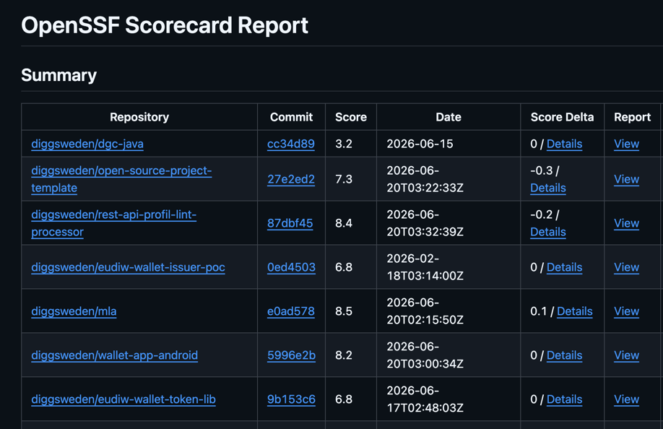The image size is (663, 429).
Task: Open diggsweden/eudiw-wallet-issuer-poc repository link
Action: click(x=128, y=267)
